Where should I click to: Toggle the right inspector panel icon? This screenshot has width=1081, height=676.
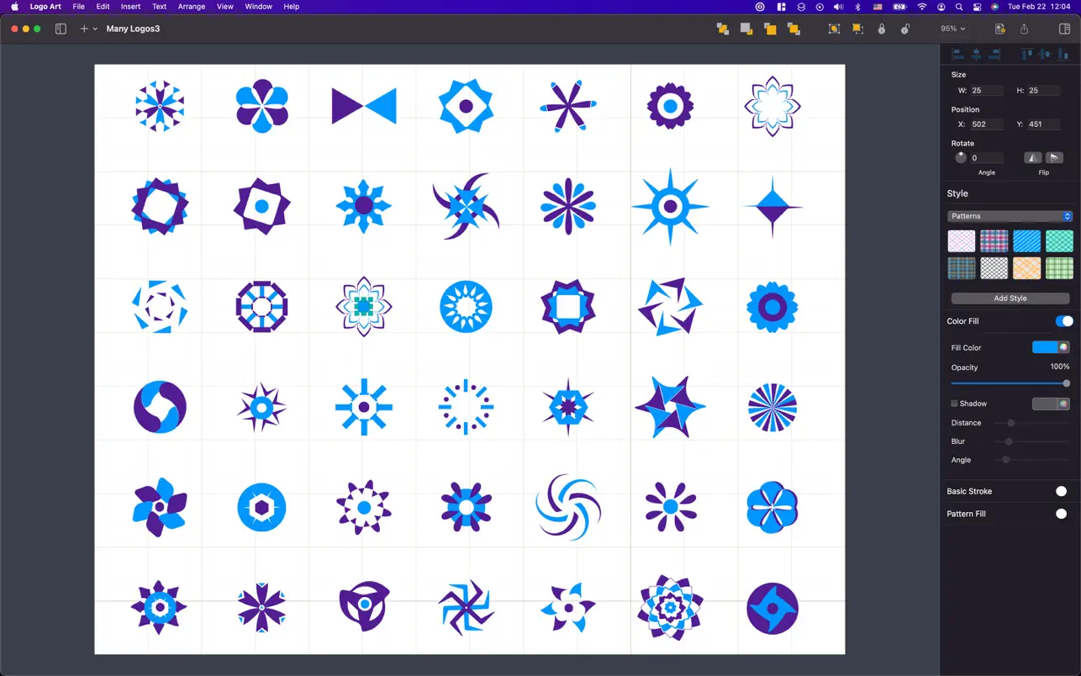pos(1064,29)
